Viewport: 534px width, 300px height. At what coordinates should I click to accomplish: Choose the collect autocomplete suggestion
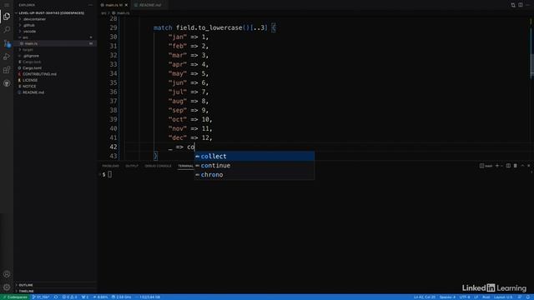click(x=254, y=156)
